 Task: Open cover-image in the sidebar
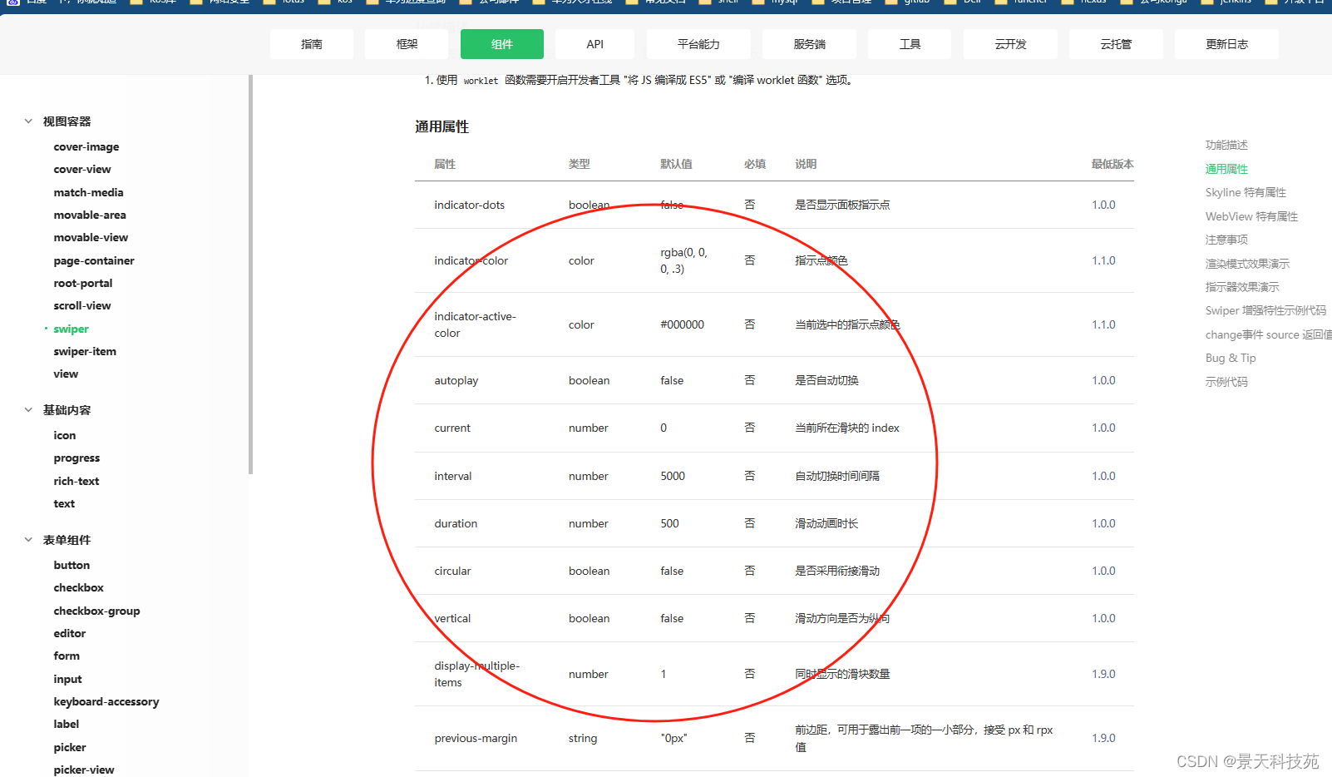(86, 146)
